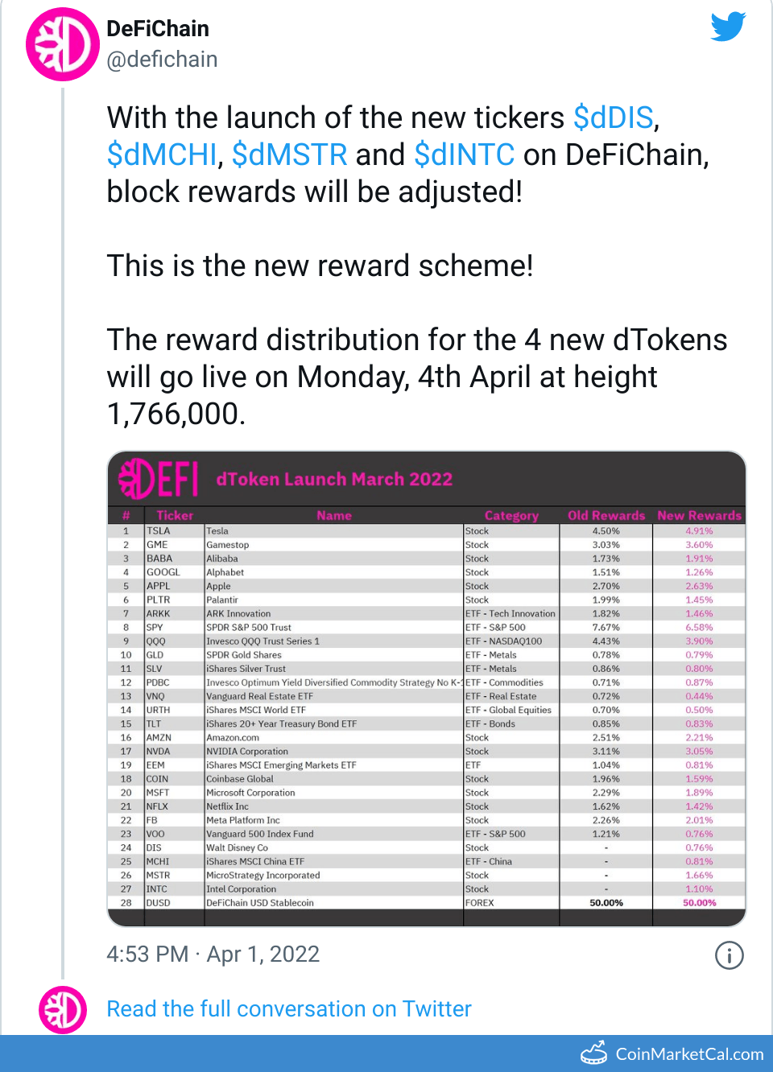Click the pink DEFI logo in table image
Viewport: 773px width, 1072px height.
159,479
